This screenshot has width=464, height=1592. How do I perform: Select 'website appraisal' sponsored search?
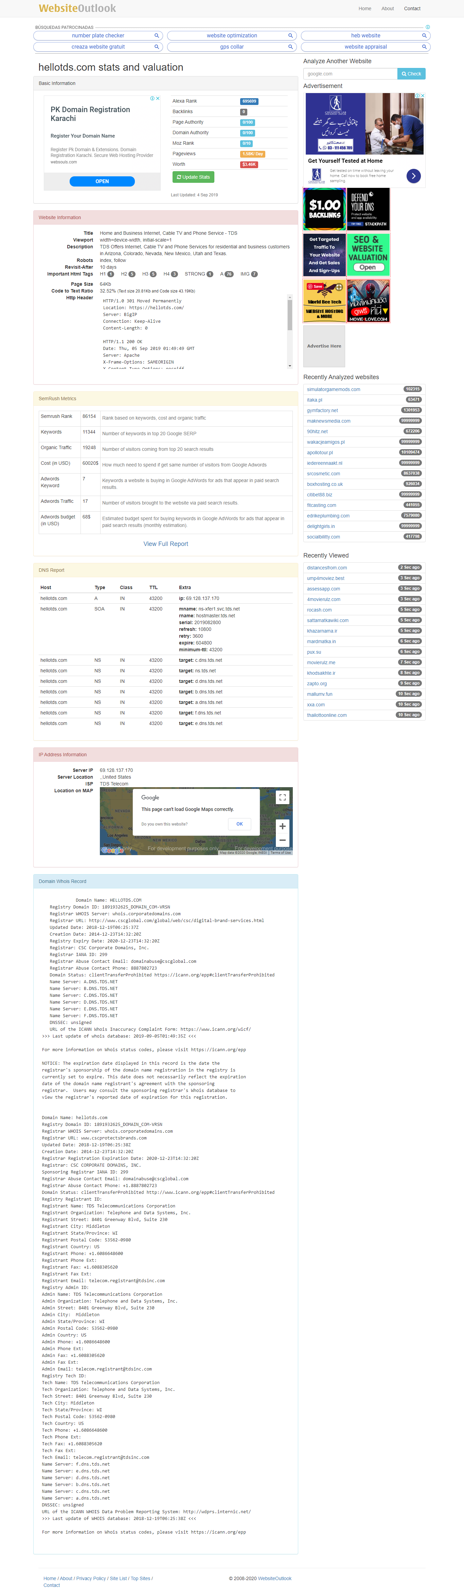366,47
